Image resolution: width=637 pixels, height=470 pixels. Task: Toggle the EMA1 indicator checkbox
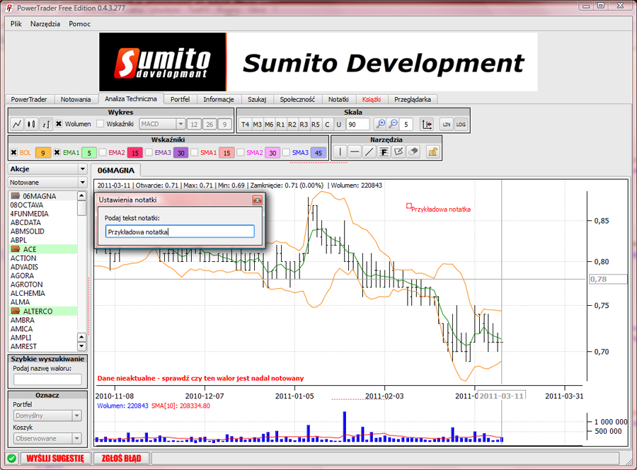(x=57, y=152)
